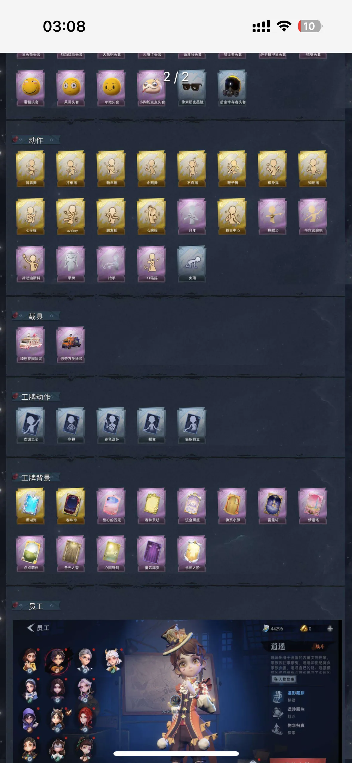Select the 永恒之阶 badge background
This screenshot has width=352, height=763.
[192, 554]
